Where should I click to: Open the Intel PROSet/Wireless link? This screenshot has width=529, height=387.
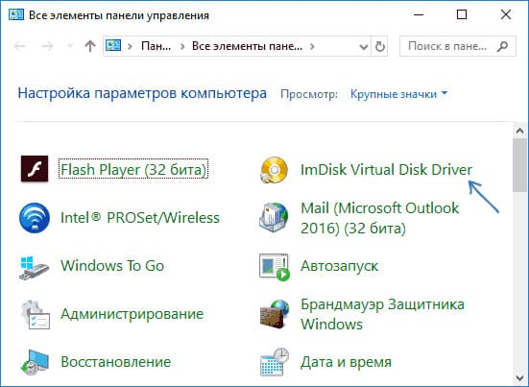click(x=140, y=218)
